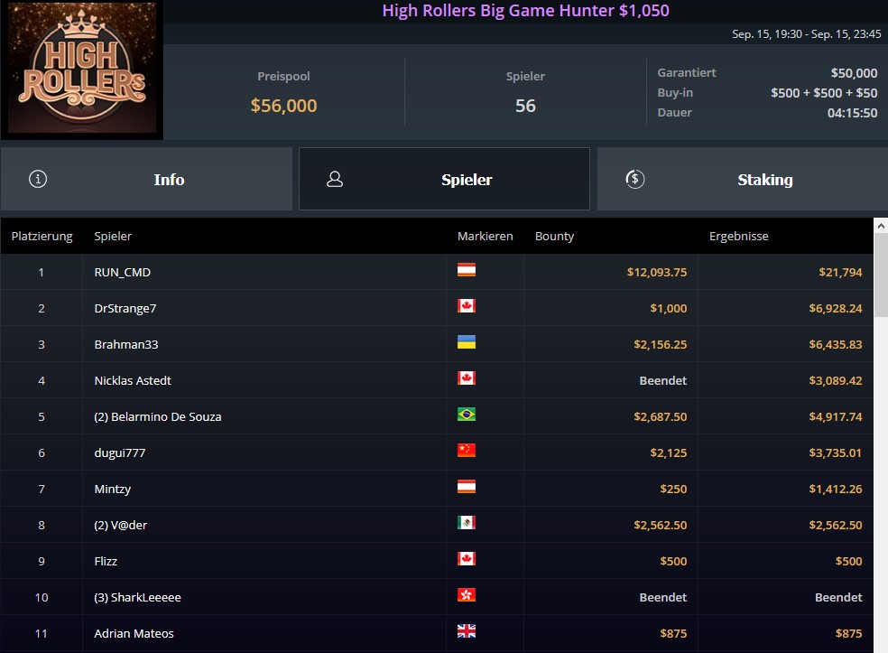Sort by Ergebnisse column header
This screenshot has height=653, width=888.
click(738, 237)
